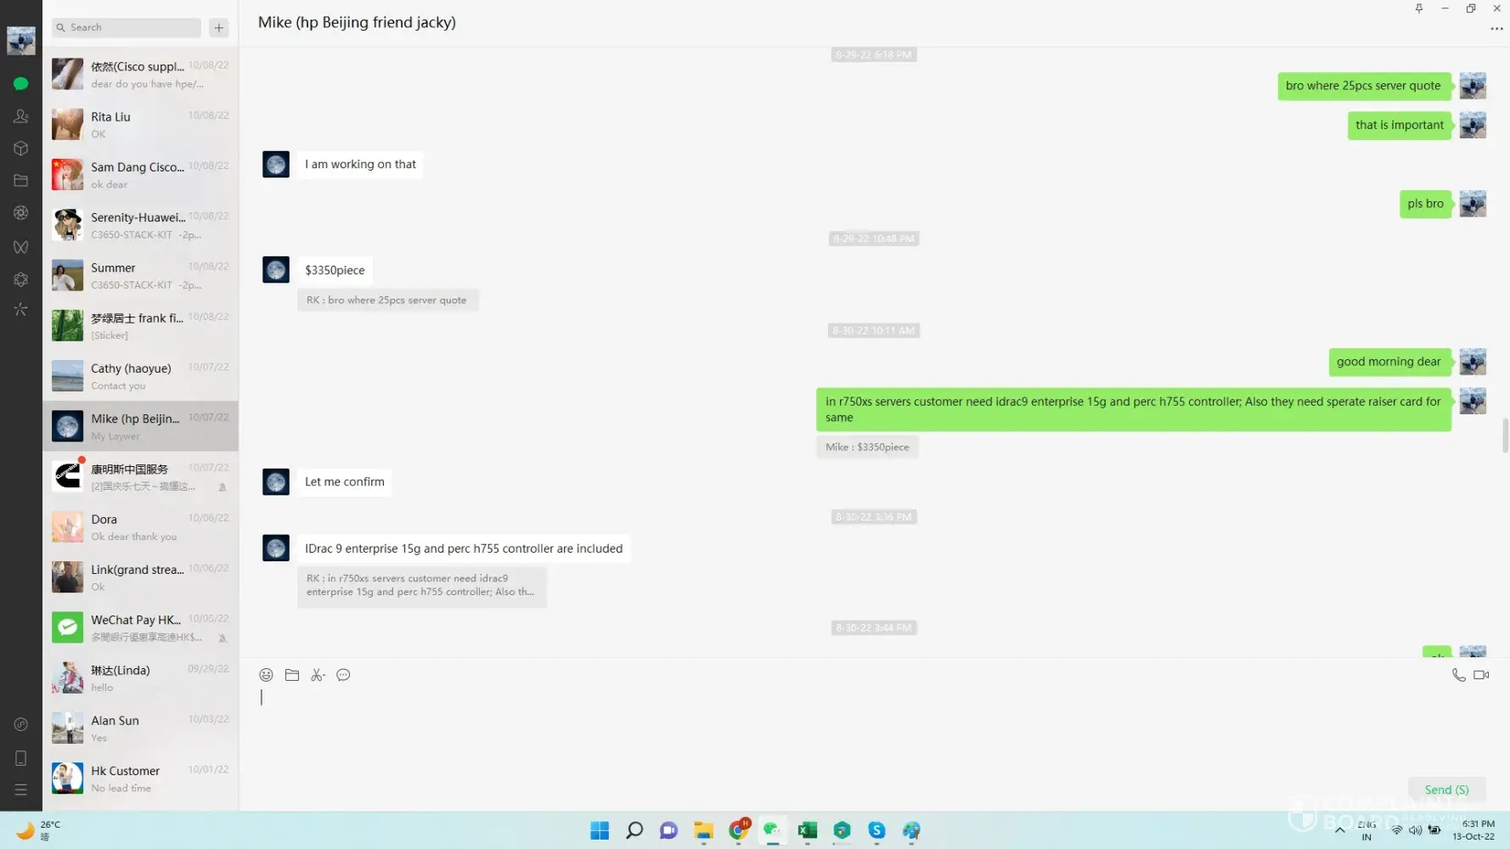Open the sidebar hamburger settings menu

[x=20, y=790]
